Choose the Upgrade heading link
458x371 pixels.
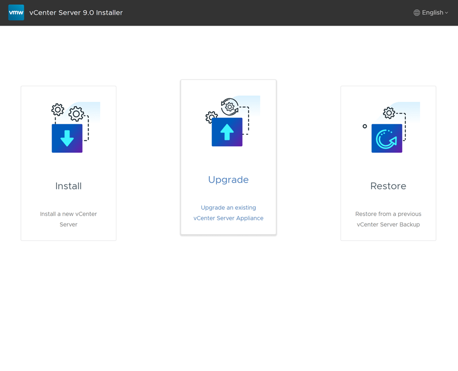pyautogui.click(x=228, y=180)
